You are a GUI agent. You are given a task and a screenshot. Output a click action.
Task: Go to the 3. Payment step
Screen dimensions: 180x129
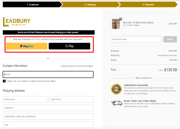(x=148, y=5)
